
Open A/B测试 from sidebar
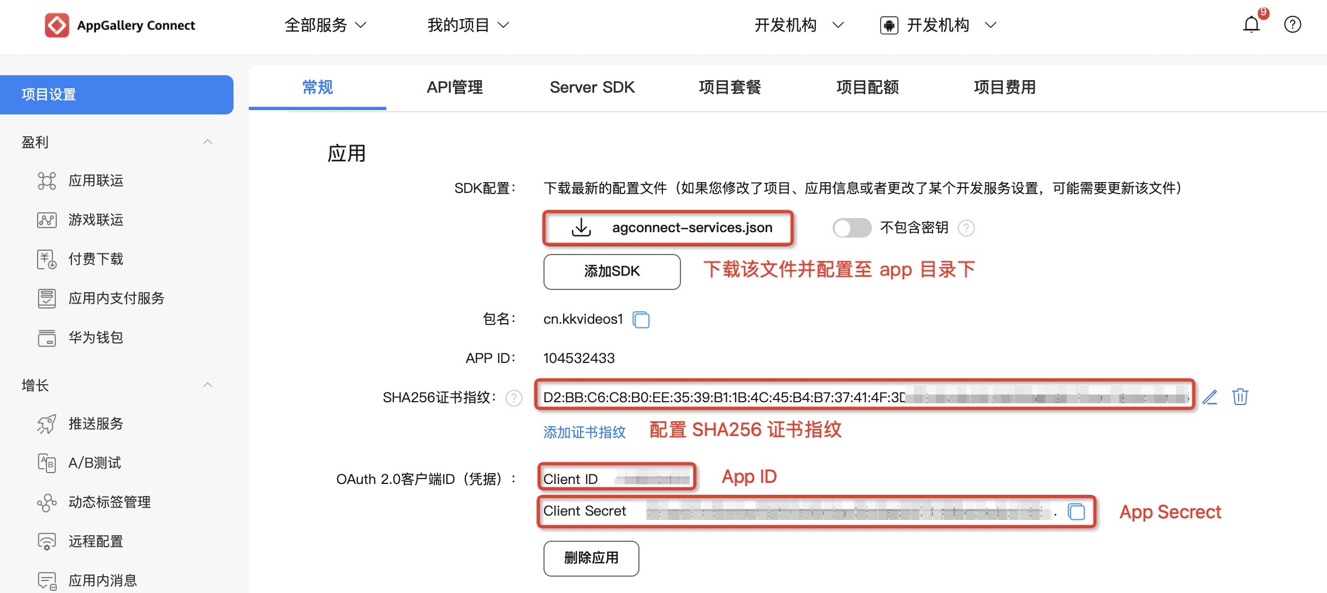tap(95, 463)
